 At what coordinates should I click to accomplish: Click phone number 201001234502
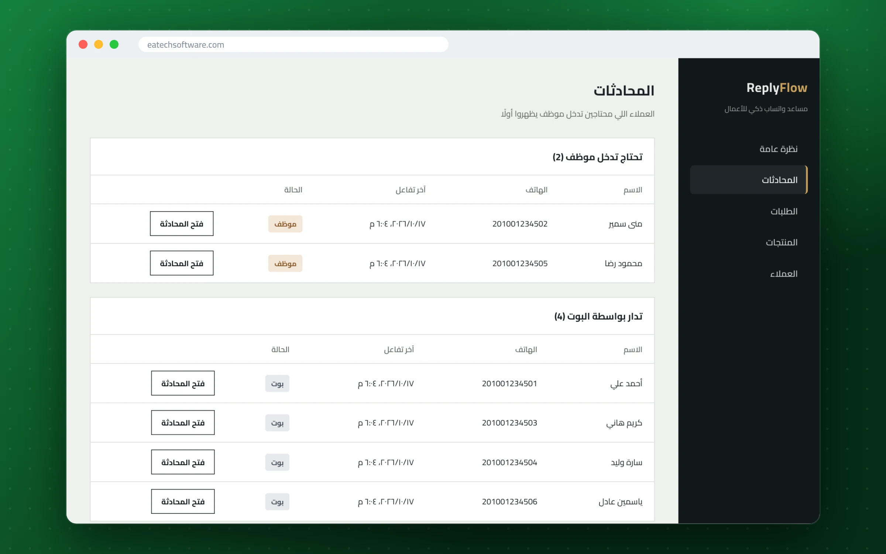520,224
